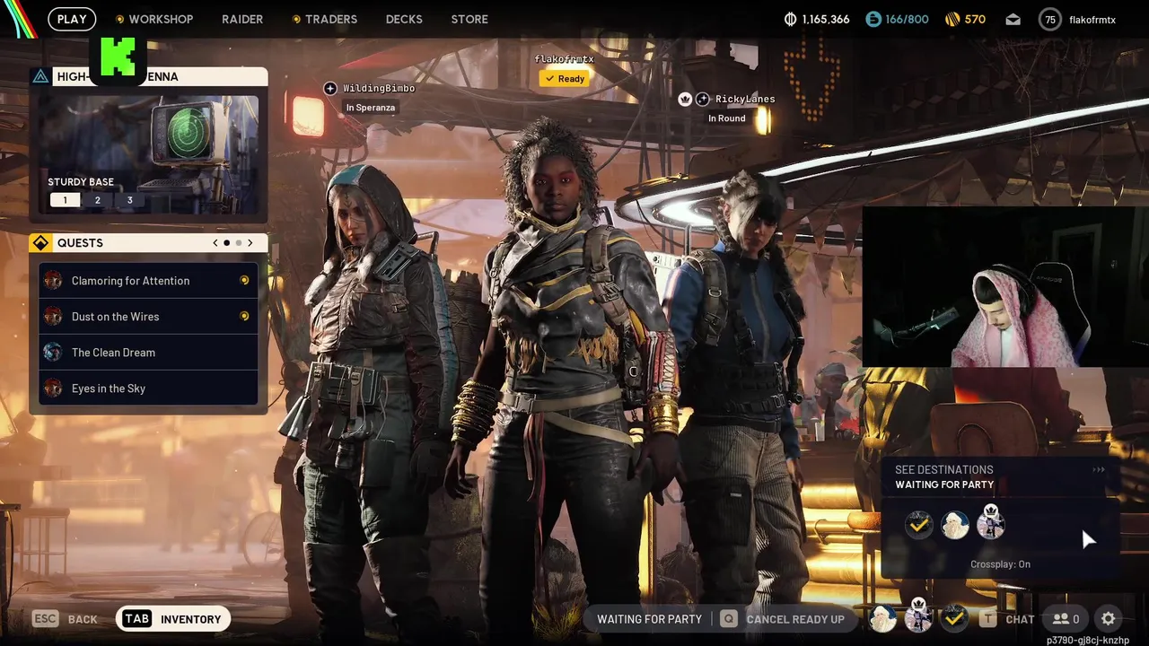1149x646 pixels.
Task: Click the plus icon directly left of RickyLanes
Action: click(x=703, y=99)
